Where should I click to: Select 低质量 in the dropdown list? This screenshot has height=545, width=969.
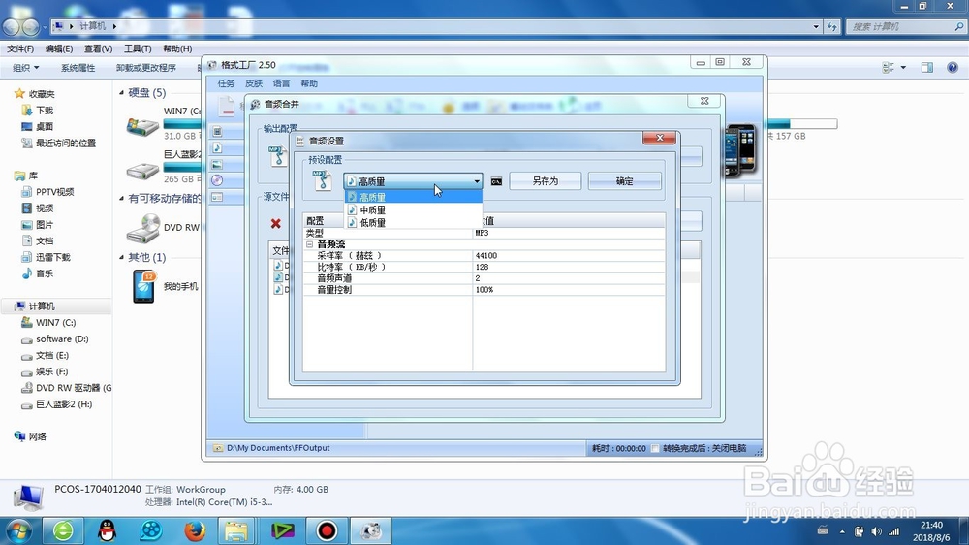click(x=413, y=223)
